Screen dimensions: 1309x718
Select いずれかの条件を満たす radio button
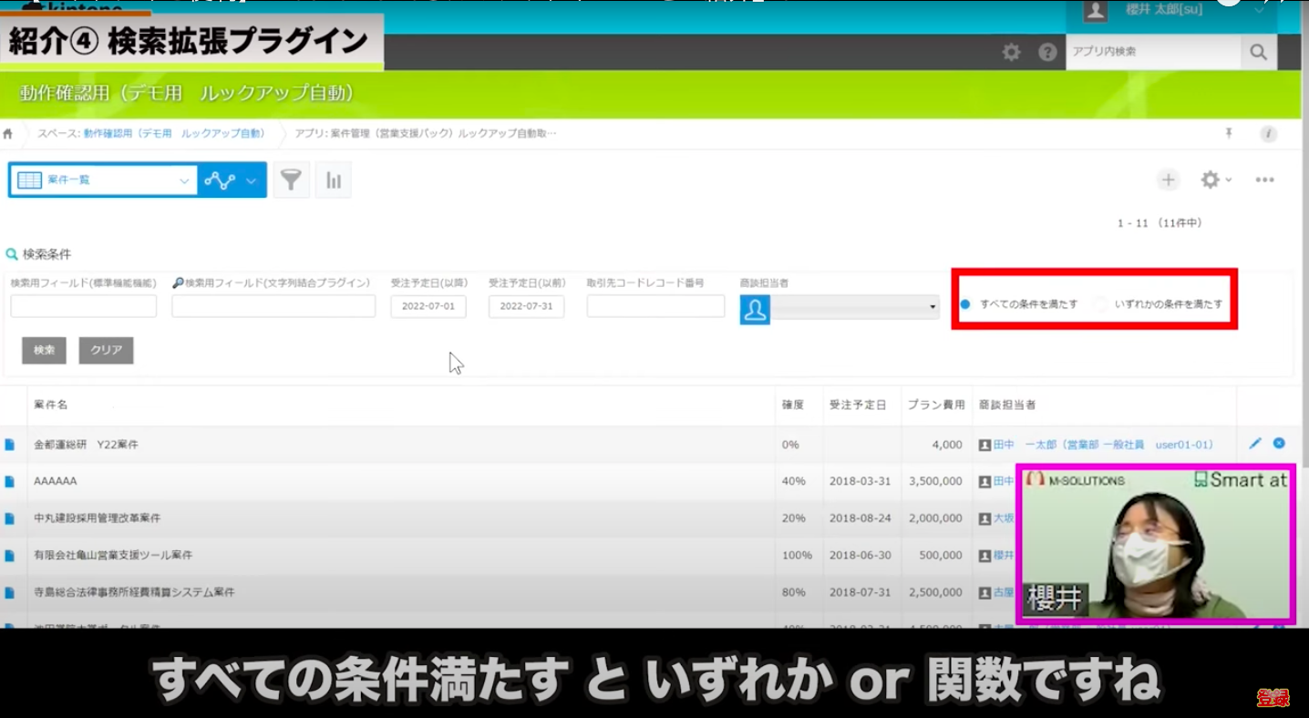pos(1101,304)
